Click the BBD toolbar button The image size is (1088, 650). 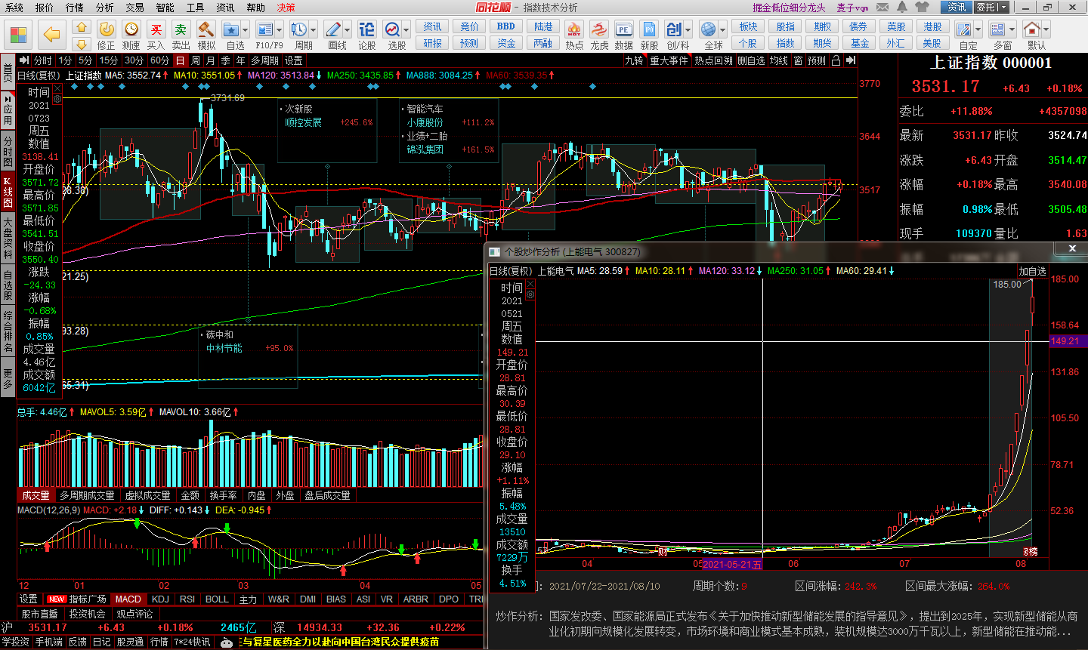(x=506, y=26)
